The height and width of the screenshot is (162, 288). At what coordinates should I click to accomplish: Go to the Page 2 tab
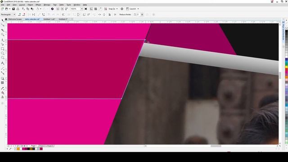[x=42, y=146]
